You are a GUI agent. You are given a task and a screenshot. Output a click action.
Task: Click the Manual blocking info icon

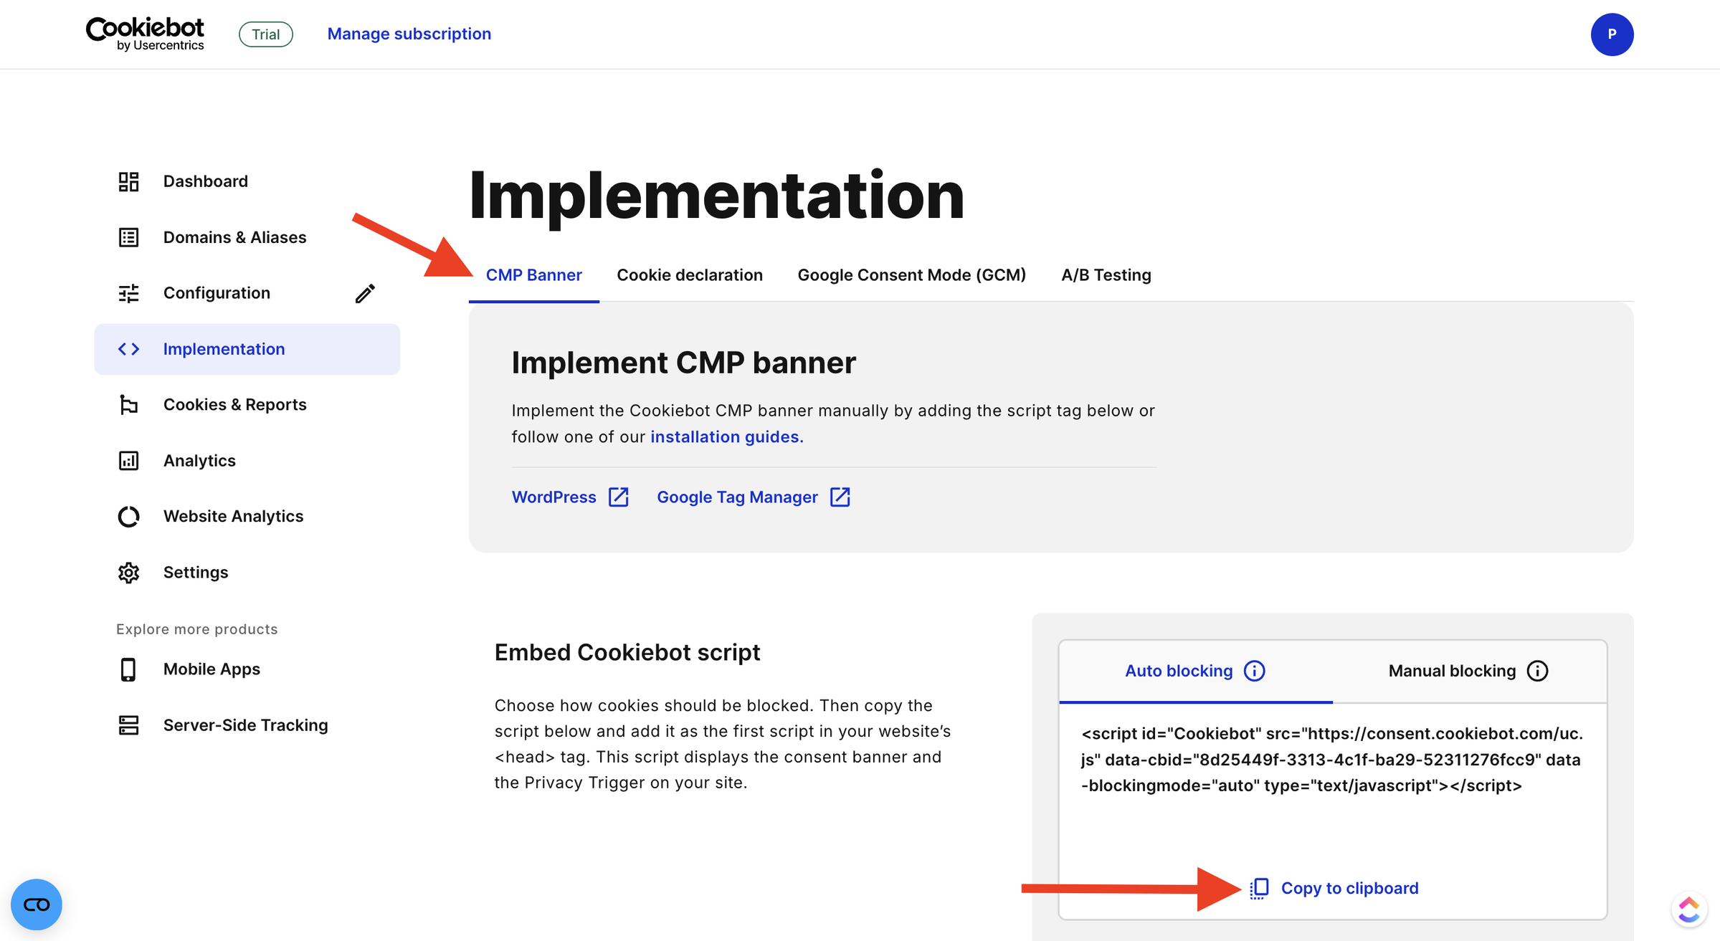(1537, 671)
